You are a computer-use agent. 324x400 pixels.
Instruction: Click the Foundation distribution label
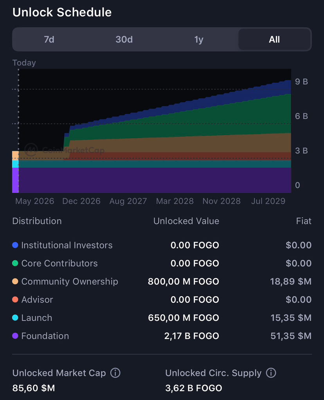45,336
